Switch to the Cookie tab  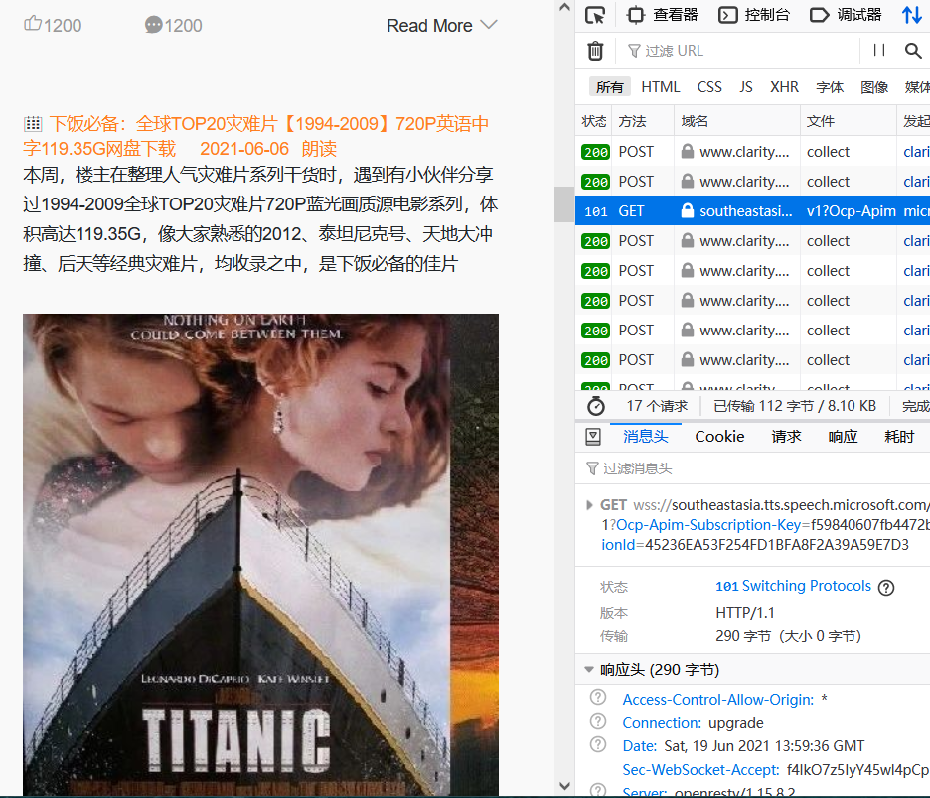(719, 437)
